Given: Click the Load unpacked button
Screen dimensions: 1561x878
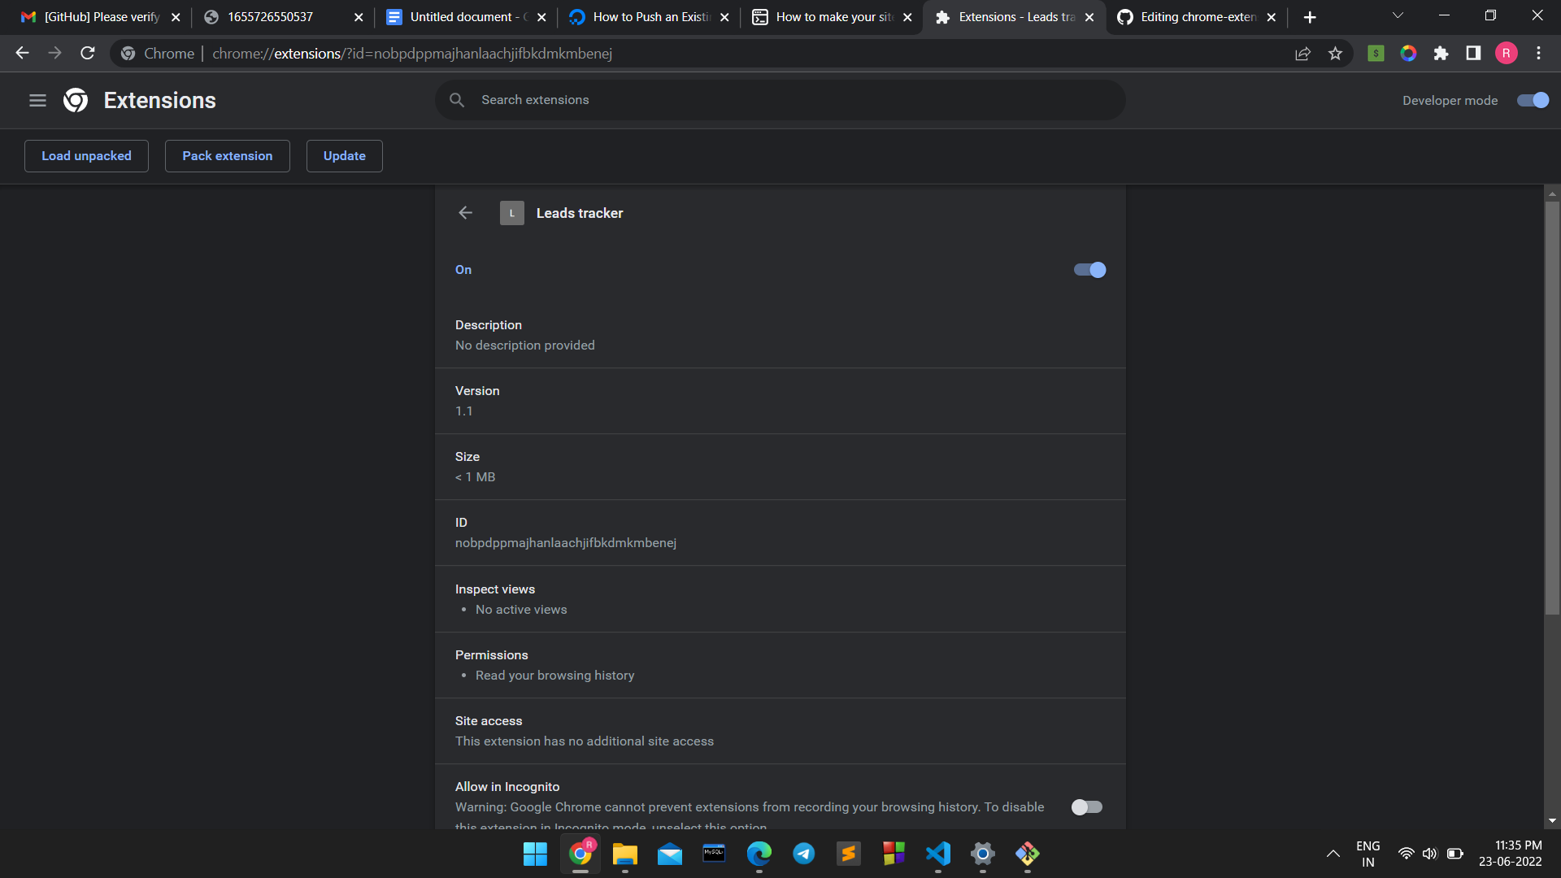Looking at the screenshot, I should (86, 155).
